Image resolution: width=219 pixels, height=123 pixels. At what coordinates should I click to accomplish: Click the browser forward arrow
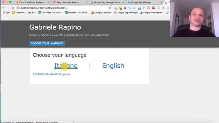coord(8,8)
